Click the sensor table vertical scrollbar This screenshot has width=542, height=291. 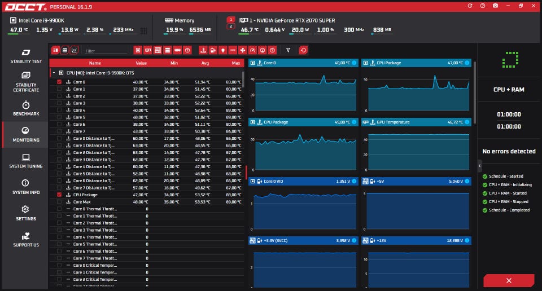pos(243,80)
